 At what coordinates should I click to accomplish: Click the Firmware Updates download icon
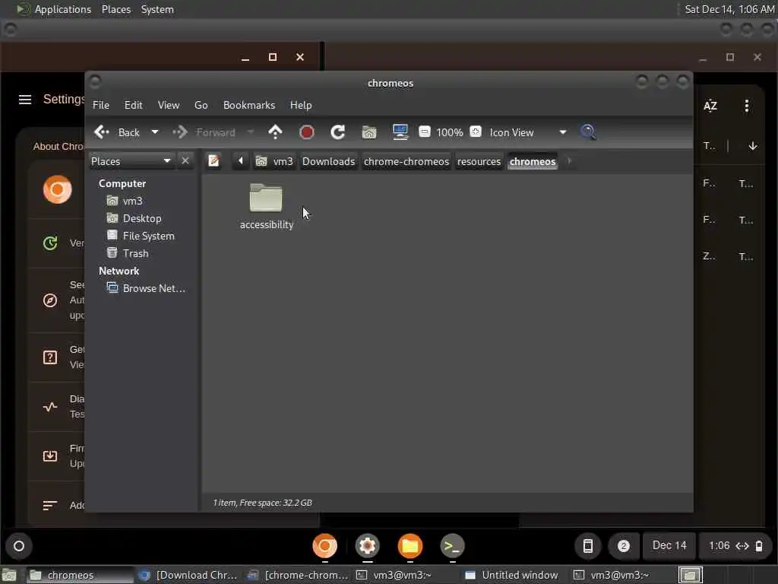pos(50,456)
